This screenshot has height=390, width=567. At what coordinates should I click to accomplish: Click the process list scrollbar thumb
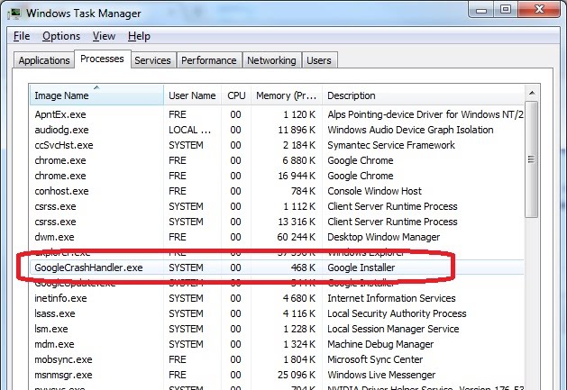click(531, 159)
